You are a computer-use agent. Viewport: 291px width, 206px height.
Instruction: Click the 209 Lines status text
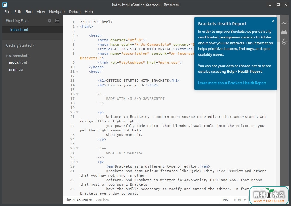[x=102, y=200]
